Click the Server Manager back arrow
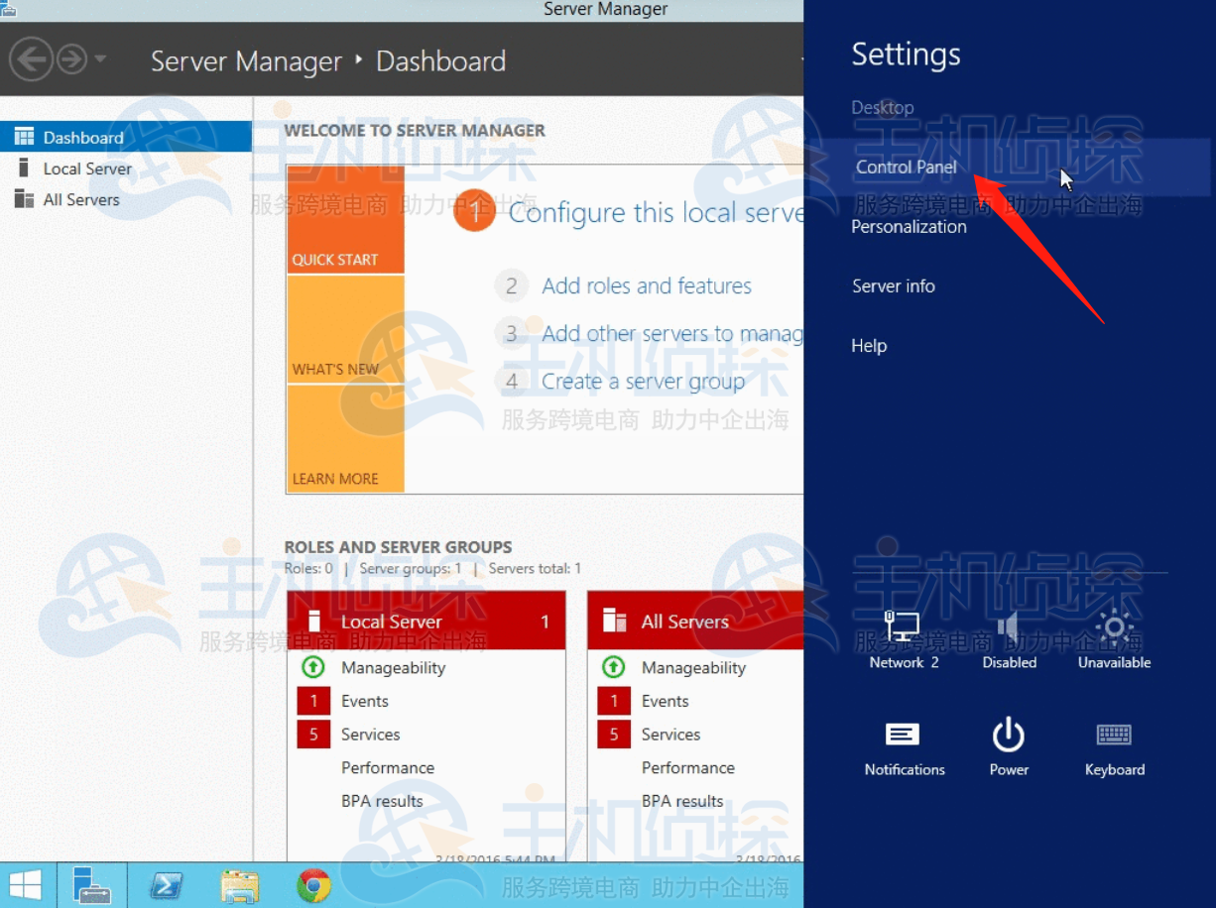Image resolution: width=1216 pixels, height=908 pixels. (32, 59)
